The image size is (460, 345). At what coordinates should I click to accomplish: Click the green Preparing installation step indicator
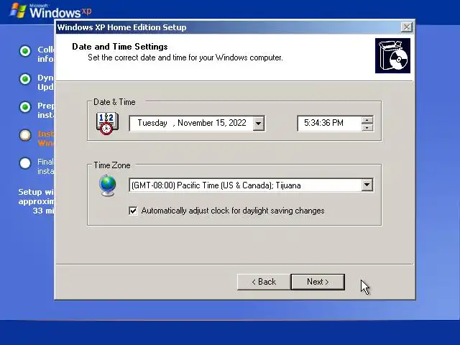pyautogui.click(x=25, y=107)
